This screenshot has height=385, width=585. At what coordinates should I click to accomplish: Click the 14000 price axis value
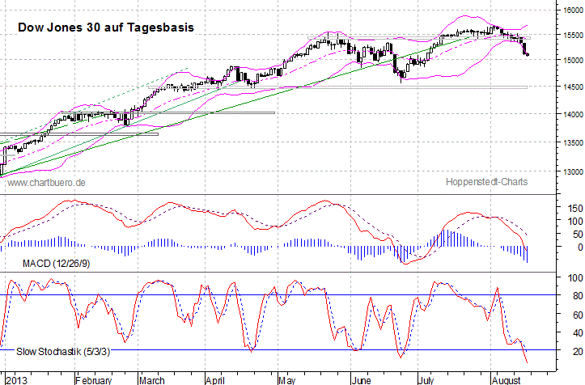click(x=573, y=115)
